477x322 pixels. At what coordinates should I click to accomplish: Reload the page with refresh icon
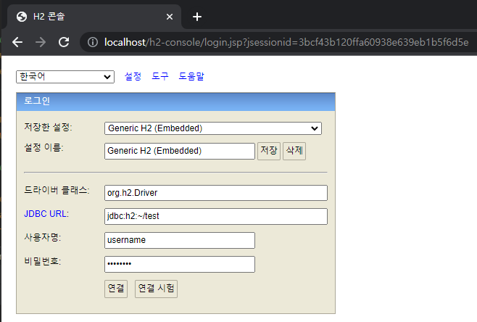tap(64, 42)
